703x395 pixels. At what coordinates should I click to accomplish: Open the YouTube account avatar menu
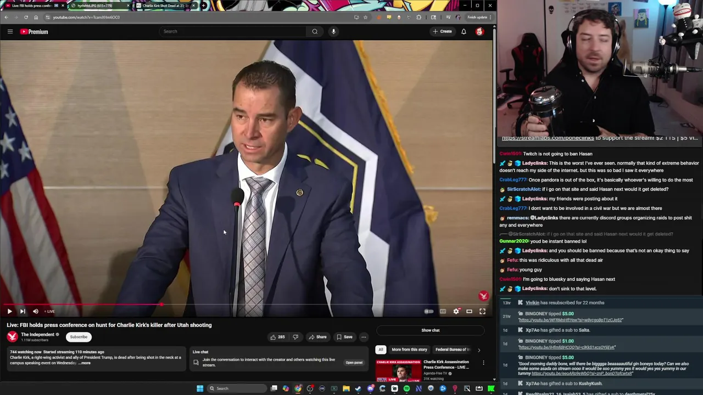(479, 31)
